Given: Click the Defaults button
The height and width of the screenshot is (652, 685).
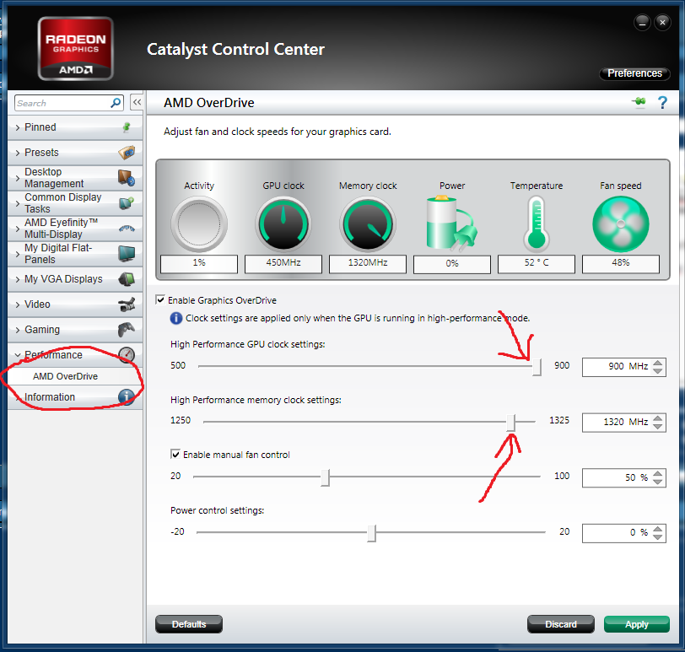Looking at the screenshot, I should point(189,624).
